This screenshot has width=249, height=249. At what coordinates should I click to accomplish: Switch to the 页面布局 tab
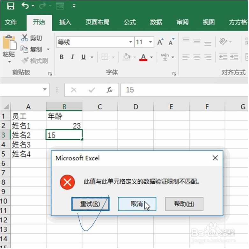coord(97,22)
